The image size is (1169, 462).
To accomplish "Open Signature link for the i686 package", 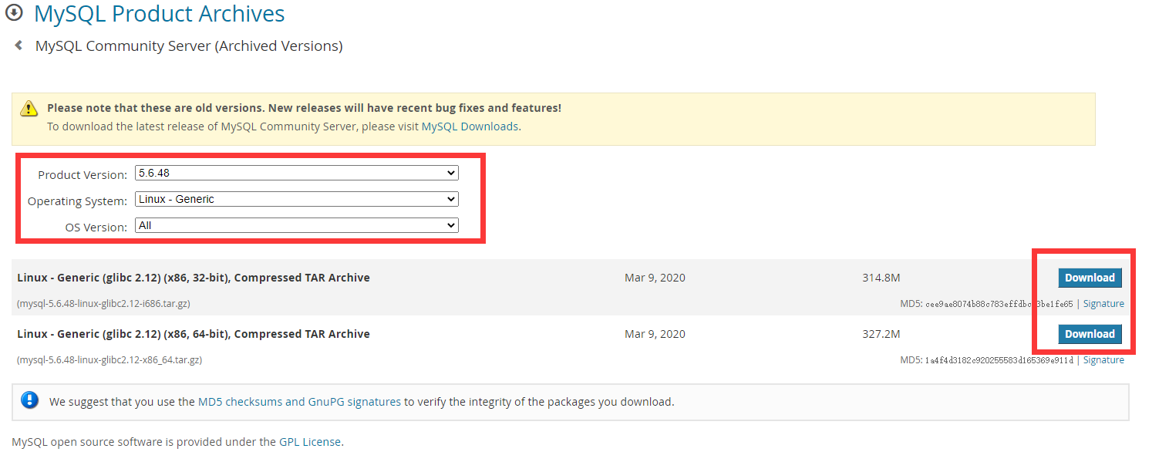I will (1103, 304).
